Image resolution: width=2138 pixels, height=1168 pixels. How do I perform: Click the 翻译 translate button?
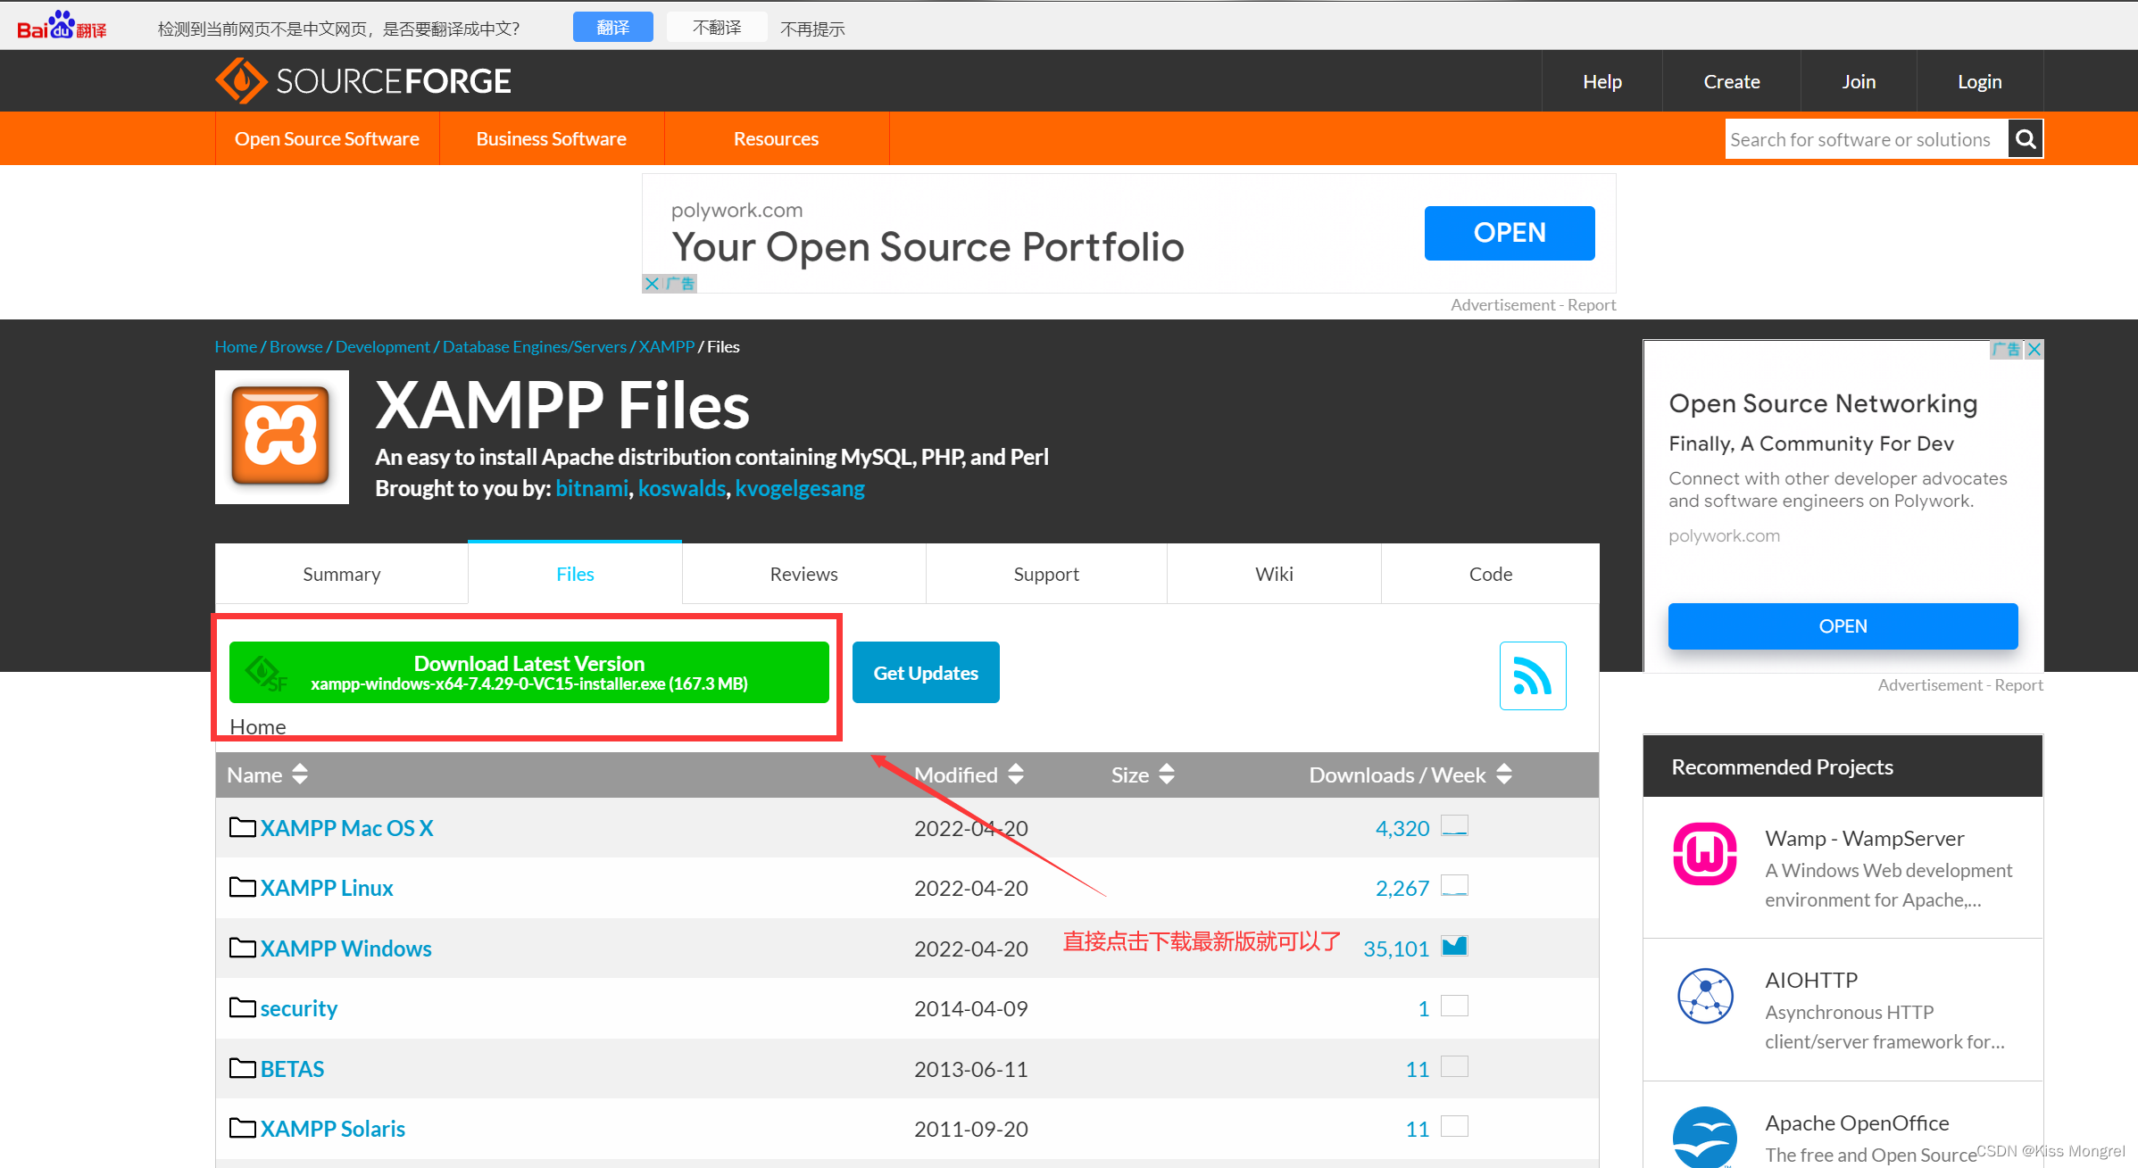612,27
